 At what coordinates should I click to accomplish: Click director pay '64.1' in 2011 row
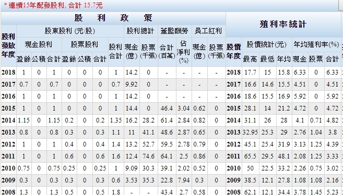pos(167,156)
